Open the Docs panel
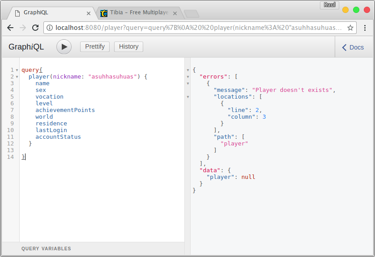 (353, 47)
